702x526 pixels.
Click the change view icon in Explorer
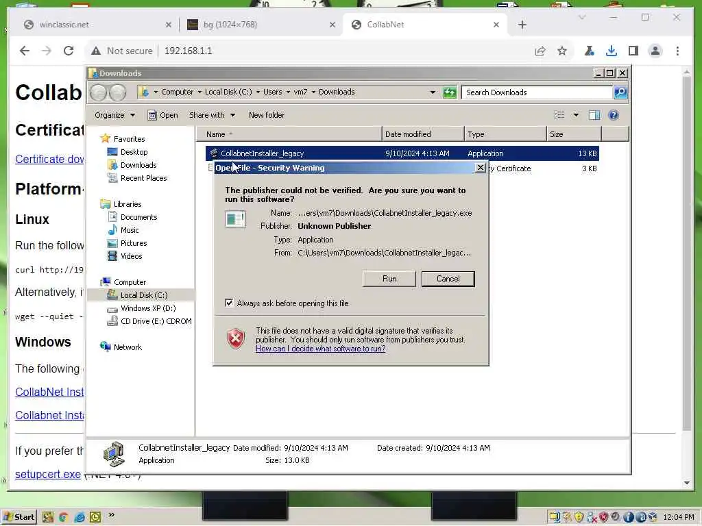559,115
